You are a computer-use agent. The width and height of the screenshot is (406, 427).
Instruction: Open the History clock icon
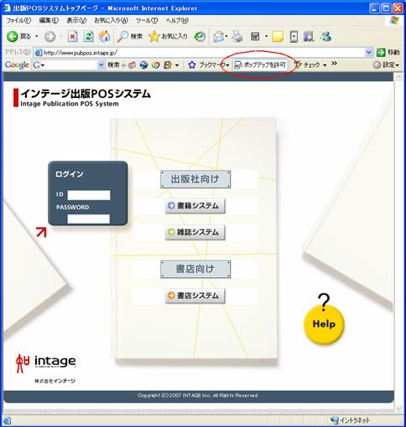[200, 37]
